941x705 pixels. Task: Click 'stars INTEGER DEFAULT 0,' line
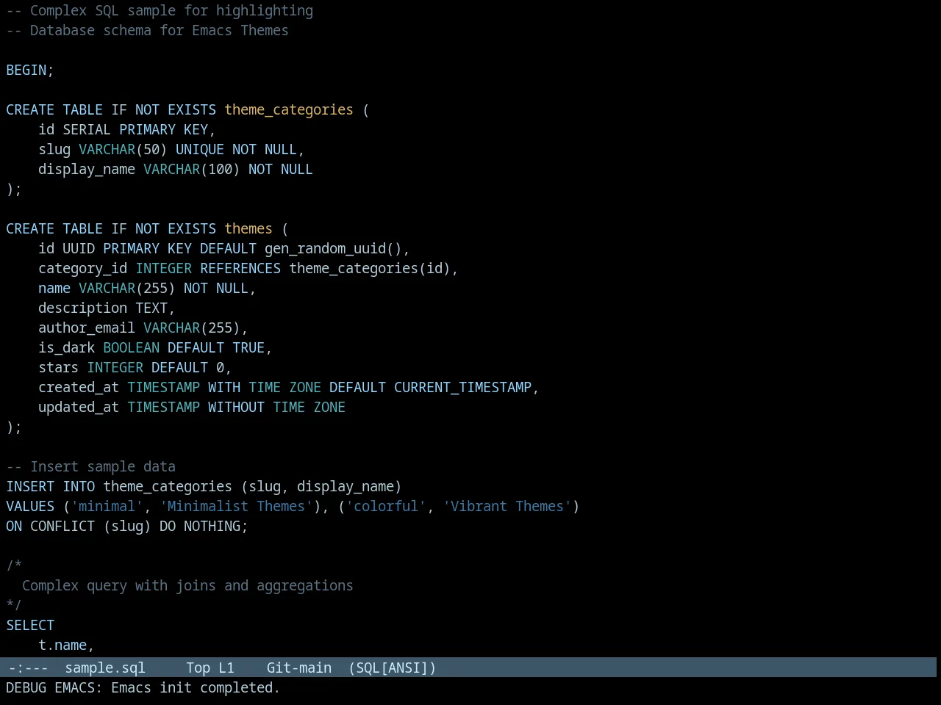(135, 367)
